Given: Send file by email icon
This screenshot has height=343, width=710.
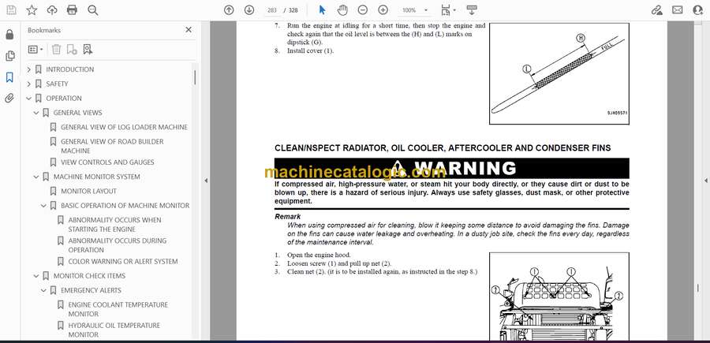Looking at the screenshot, I should (678, 10).
